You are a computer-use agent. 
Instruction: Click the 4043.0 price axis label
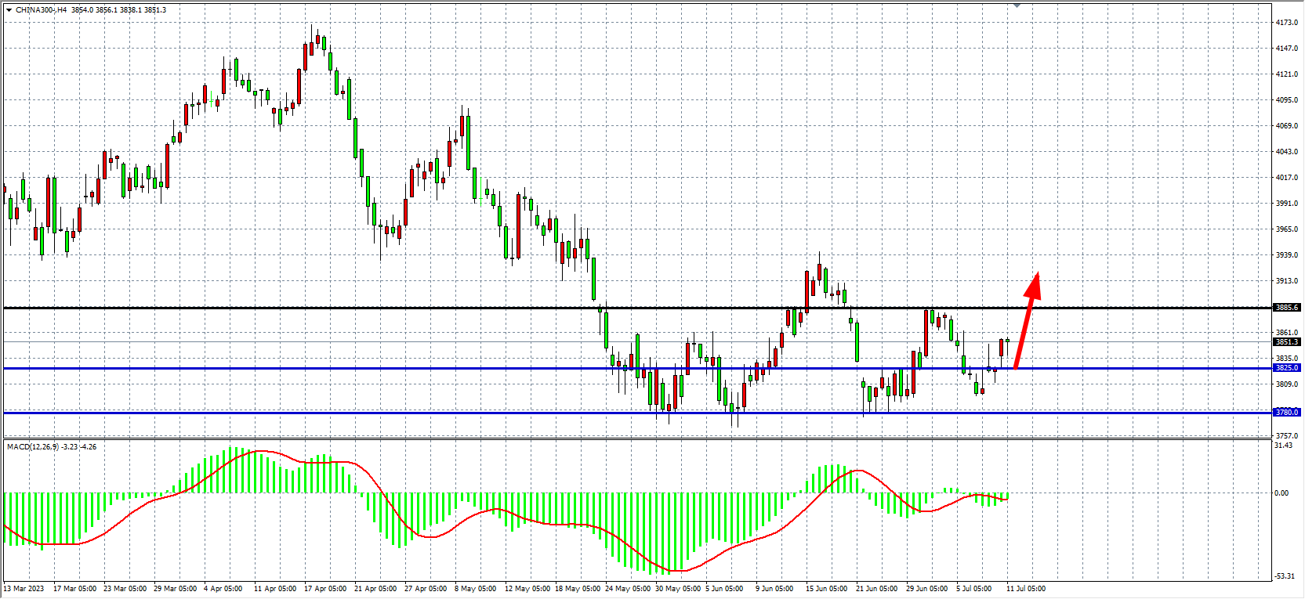1286,152
